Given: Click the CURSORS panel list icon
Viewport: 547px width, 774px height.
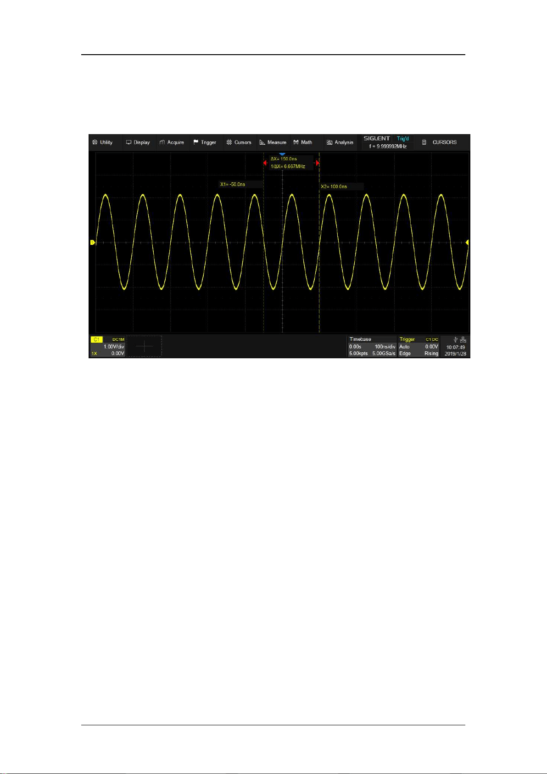Looking at the screenshot, I should pyautogui.click(x=424, y=142).
